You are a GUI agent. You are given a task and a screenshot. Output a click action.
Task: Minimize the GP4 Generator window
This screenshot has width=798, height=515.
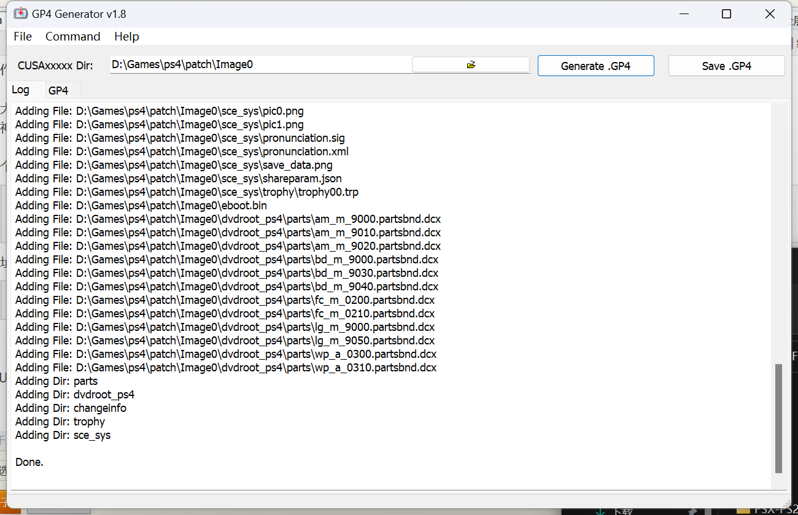coord(683,14)
